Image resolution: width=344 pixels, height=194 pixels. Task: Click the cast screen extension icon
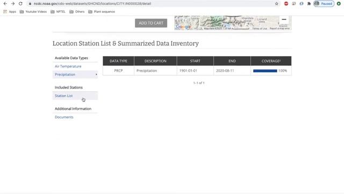[x=294, y=4]
